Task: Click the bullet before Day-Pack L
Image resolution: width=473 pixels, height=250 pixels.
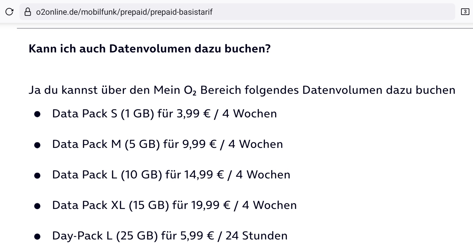Action: [37, 236]
